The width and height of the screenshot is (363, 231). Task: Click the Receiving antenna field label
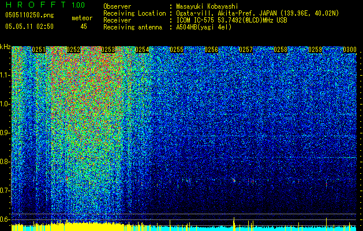click(133, 27)
